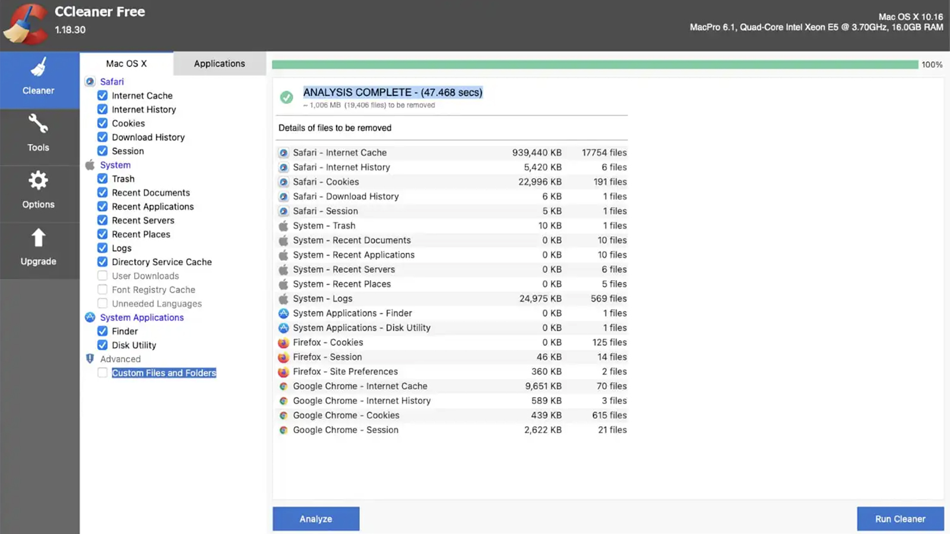Image resolution: width=950 pixels, height=534 pixels.
Task: Enable the Font Registry Cache checkbox
Action: (x=103, y=290)
